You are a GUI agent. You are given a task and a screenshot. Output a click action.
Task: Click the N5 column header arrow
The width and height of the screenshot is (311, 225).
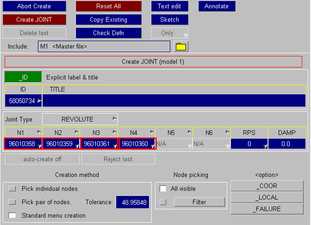point(190,132)
